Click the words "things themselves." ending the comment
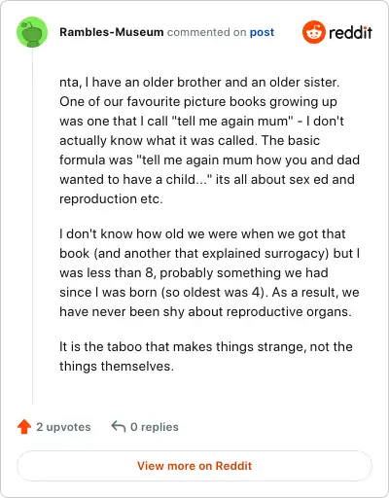 (117, 367)
